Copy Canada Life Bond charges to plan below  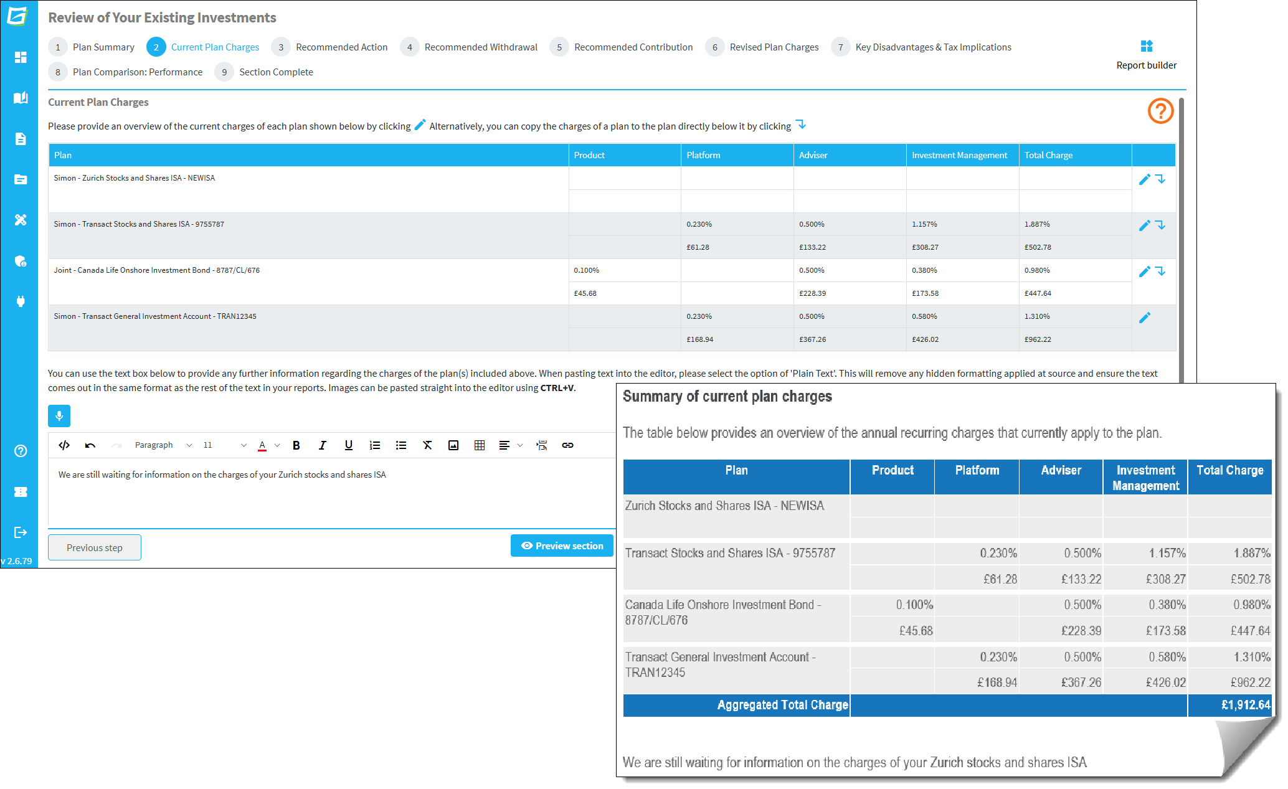(x=1160, y=272)
